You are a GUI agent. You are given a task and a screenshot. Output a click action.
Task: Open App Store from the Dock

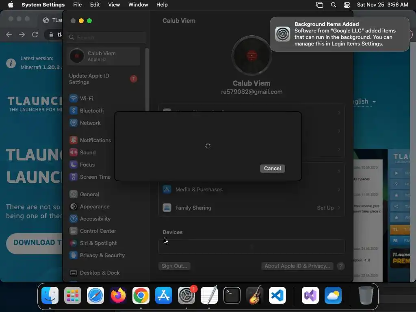tap(164, 295)
